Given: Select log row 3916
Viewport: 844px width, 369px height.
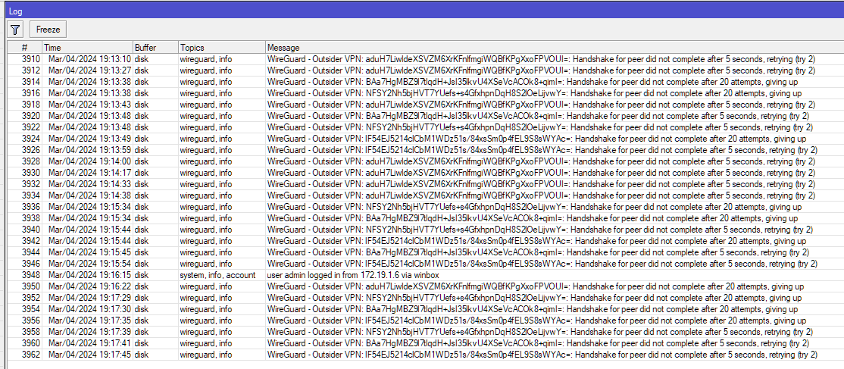Looking at the screenshot, I should tap(425, 93).
